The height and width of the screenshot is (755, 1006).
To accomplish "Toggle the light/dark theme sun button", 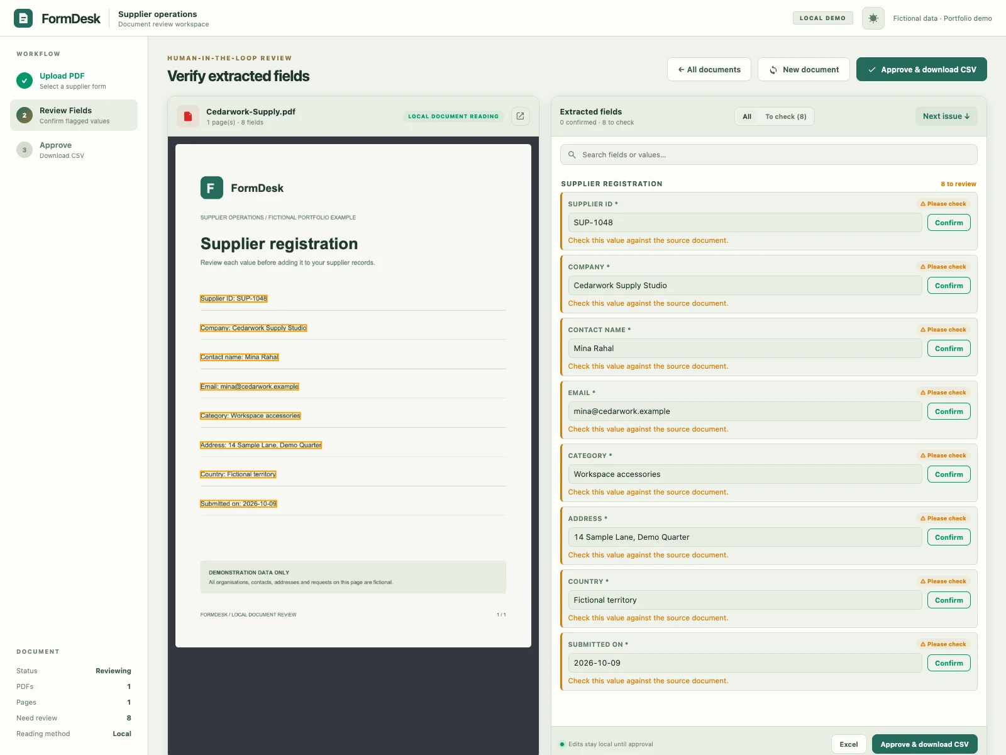I will pyautogui.click(x=873, y=18).
